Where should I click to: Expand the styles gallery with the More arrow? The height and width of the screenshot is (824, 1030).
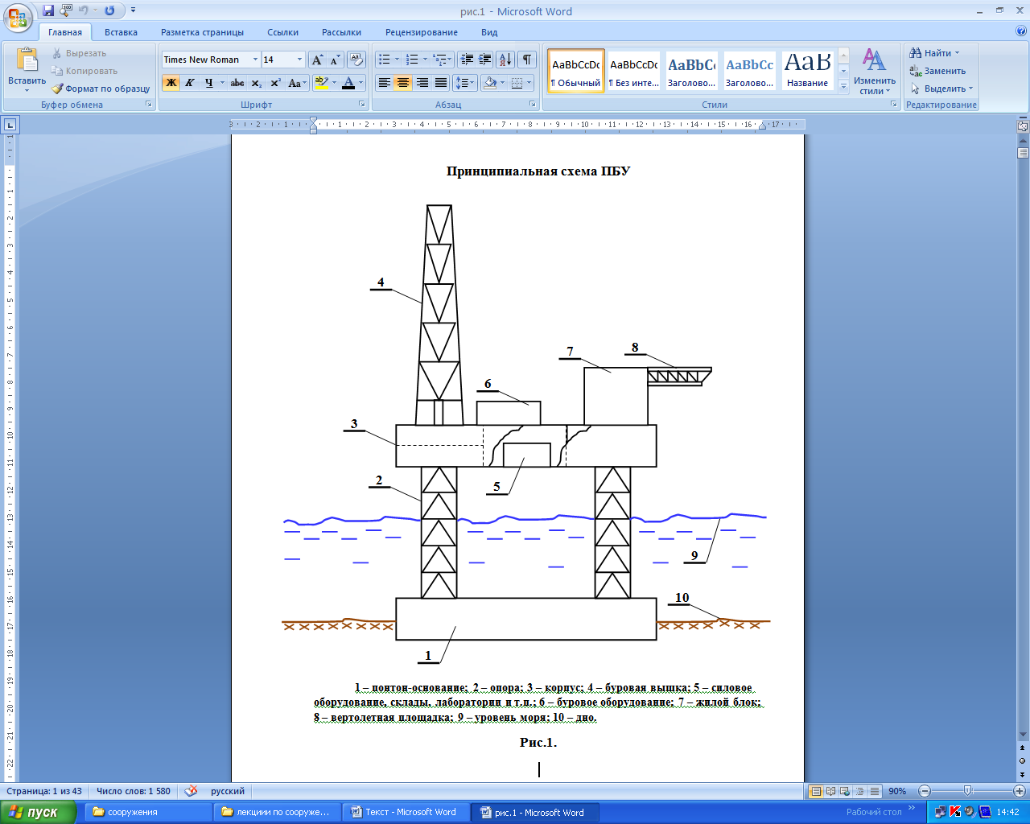[843, 89]
